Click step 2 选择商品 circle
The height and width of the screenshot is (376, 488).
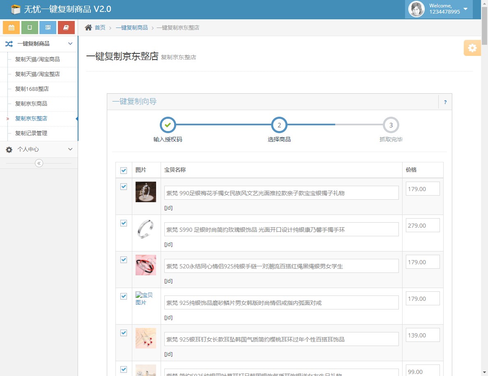(279, 125)
